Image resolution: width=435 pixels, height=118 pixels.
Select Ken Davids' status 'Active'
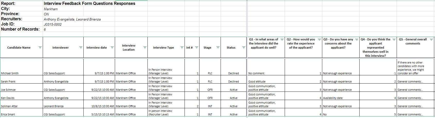(233, 96)
